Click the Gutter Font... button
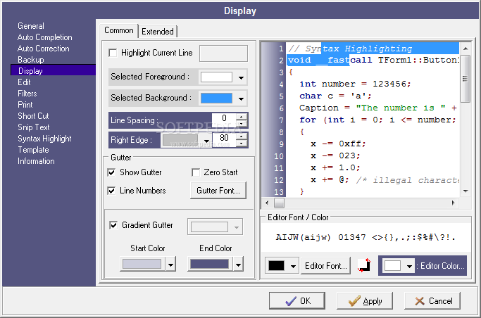Image resolution: width=481 pixels, height=318 pixels. point(218,191)
